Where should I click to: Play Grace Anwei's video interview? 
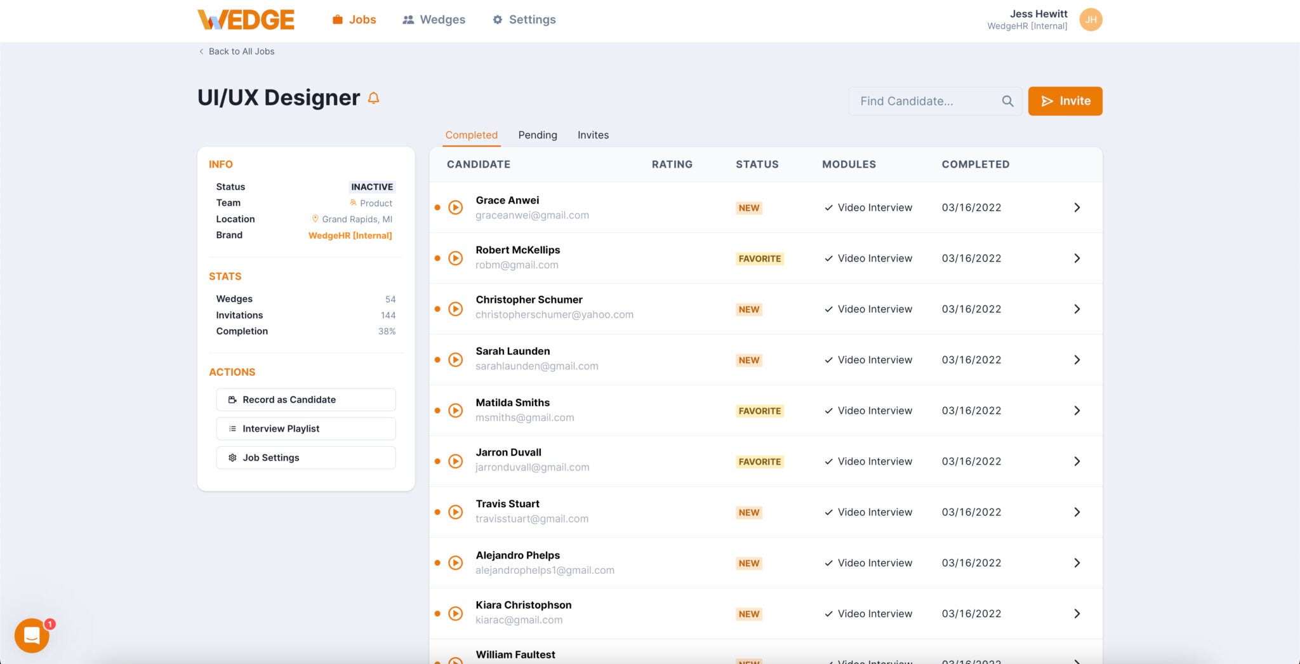(x=455, y=207)
